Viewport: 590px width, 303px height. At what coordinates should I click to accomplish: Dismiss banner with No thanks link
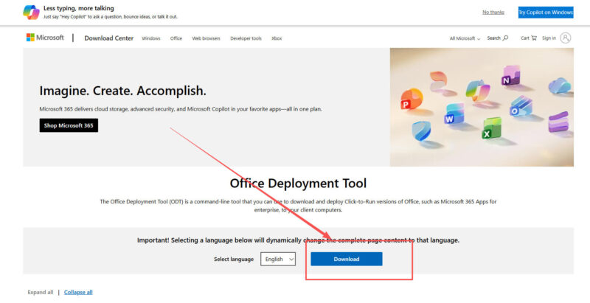[493, 12]
